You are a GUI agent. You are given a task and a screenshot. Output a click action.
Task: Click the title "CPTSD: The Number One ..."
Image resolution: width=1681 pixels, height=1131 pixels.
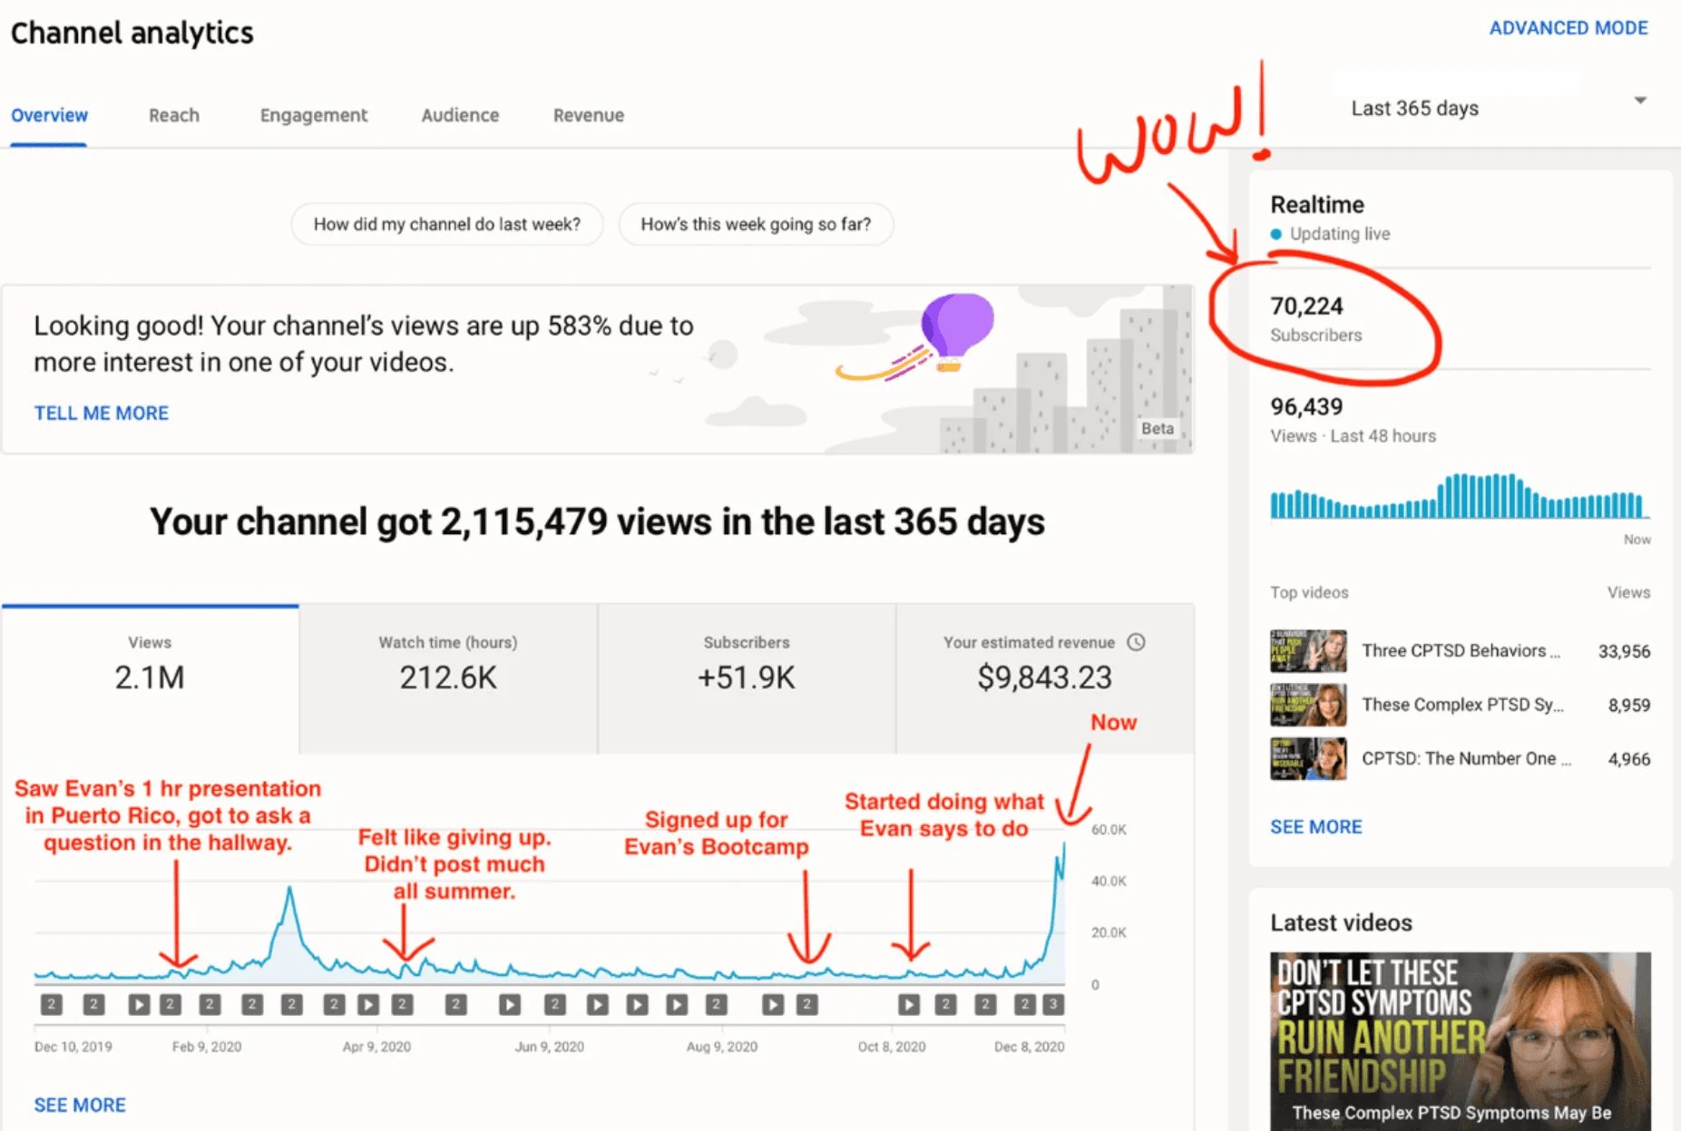pyautogui.click(x=1467, y=758)
